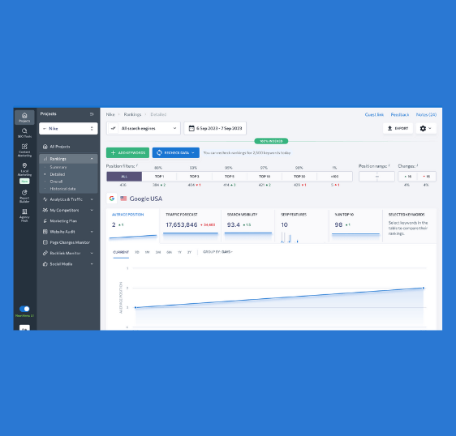Select the Current period tab
The width and height of the screenshot is (456, 436).
click(x=121, y=252)
